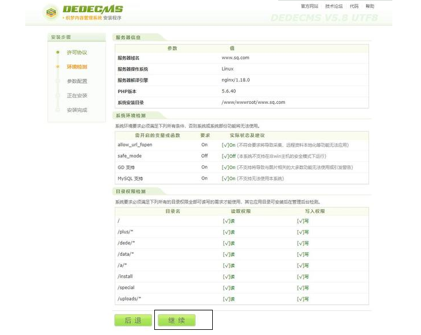Select the 安装完成 install step
421x335 pixels.
tap(77, 110)
